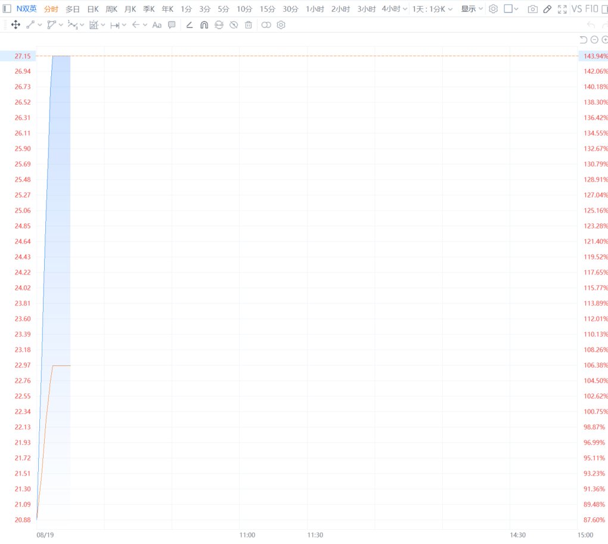Viewport: 608px width, 544px height.
Task: Take a chart screenshot with camera icon
Action: click(533, 9)
